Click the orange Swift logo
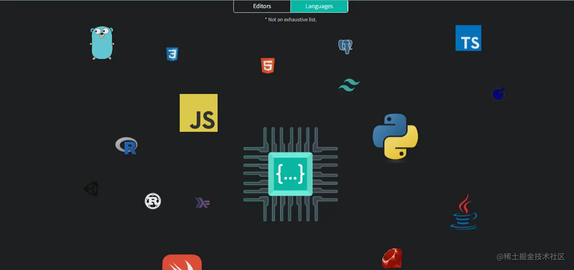 (182, 262)
